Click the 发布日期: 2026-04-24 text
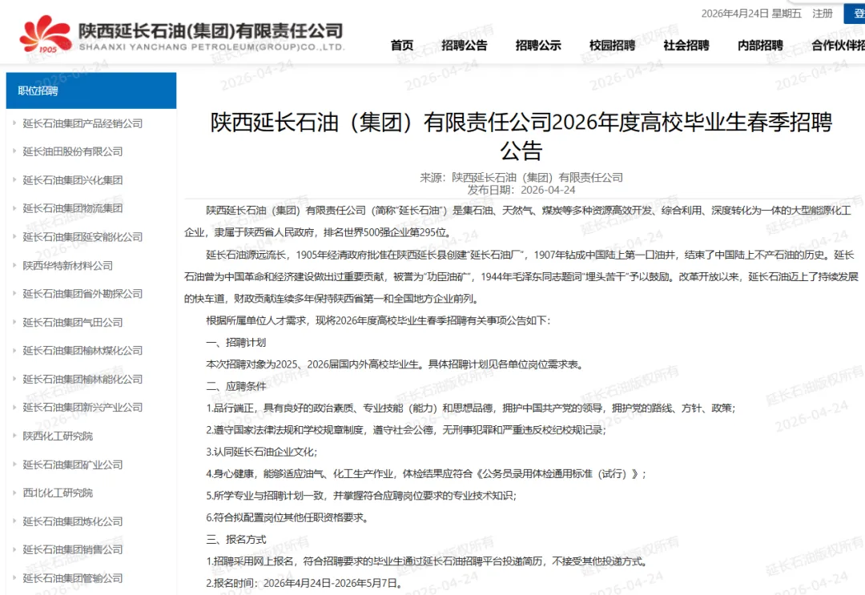This screenshot has height=595, width=865. pyautogui.click(x=521, y=191)
